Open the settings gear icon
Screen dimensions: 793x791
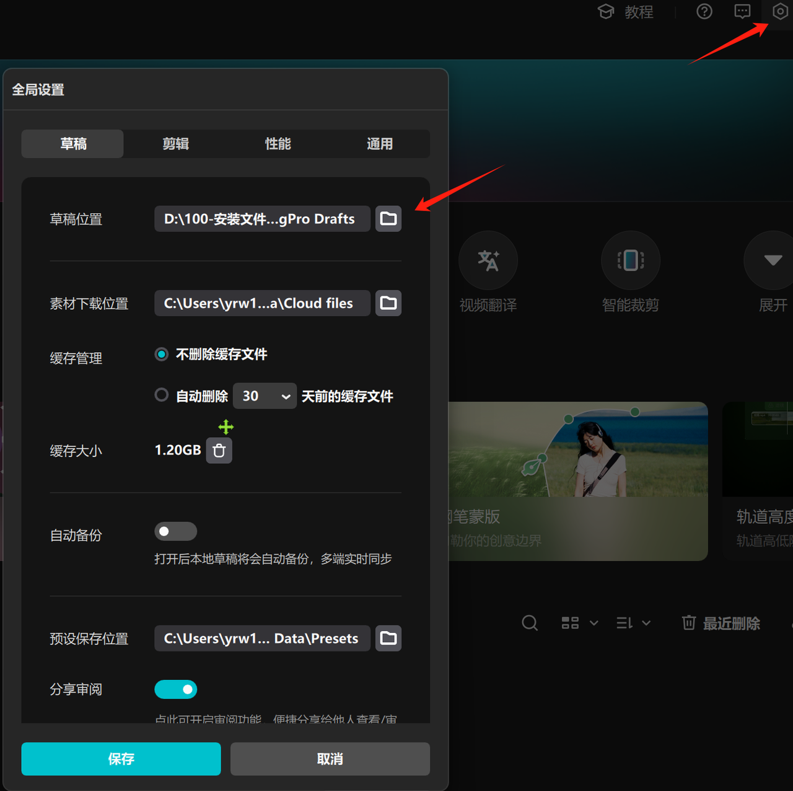(779, 11)
